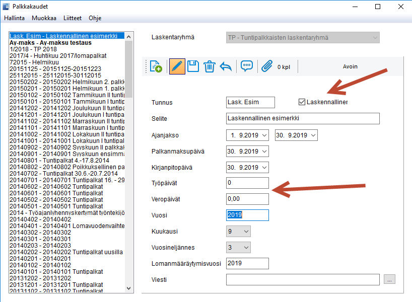This screenshot has height=302, width=412.
Task: Select '20150201 Helmikuun 1.' period row
Action: pos(67,89)
